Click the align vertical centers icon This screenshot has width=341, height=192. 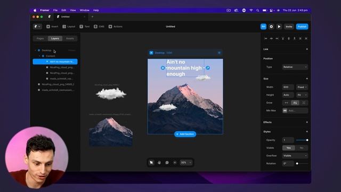click(289, 38)
